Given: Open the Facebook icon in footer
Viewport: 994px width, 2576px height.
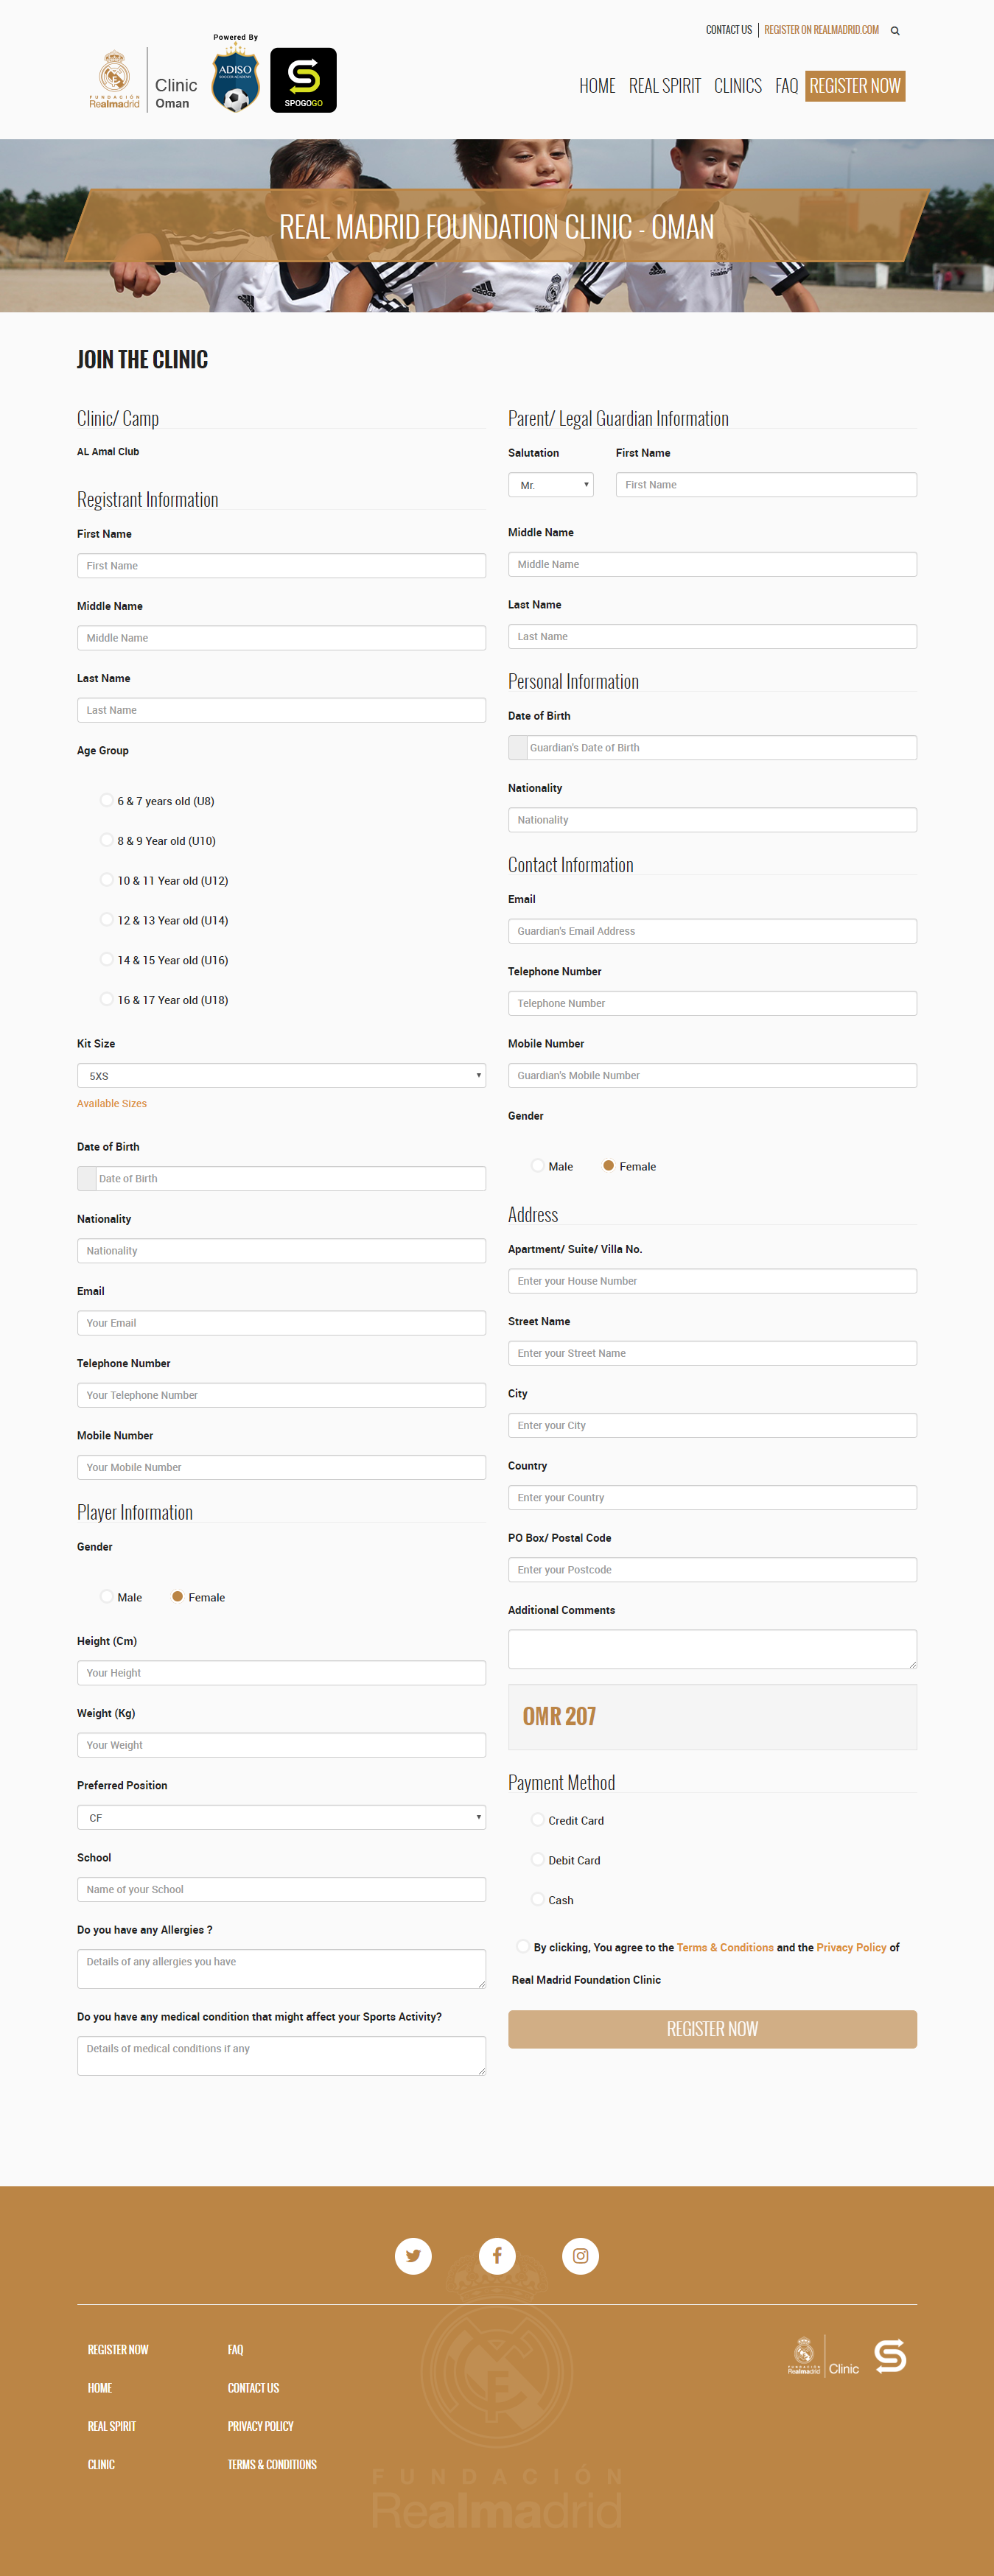Looking at the screenshot, I should 497,2255.
